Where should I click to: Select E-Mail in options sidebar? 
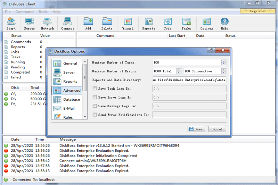[x=67, y=109]
